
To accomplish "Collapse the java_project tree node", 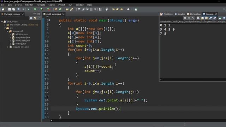I will 2,22.
